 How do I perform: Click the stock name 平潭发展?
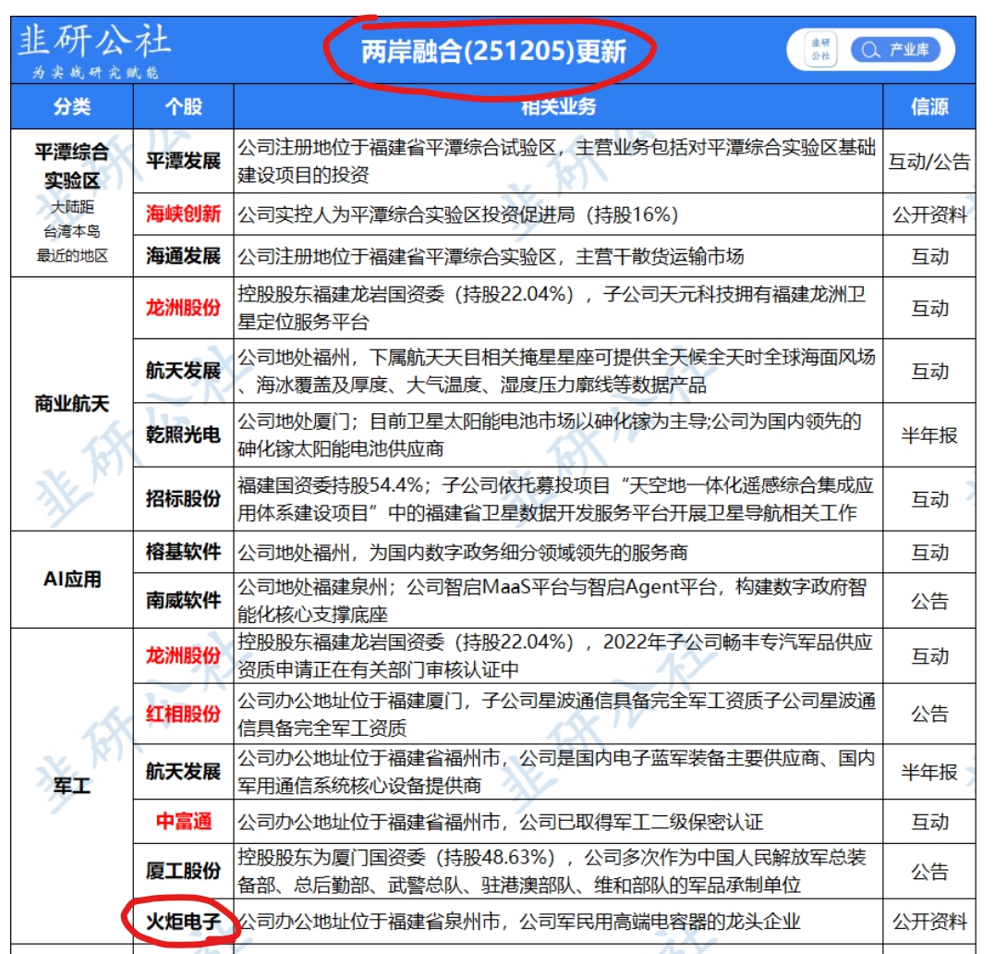coord(184,161)
